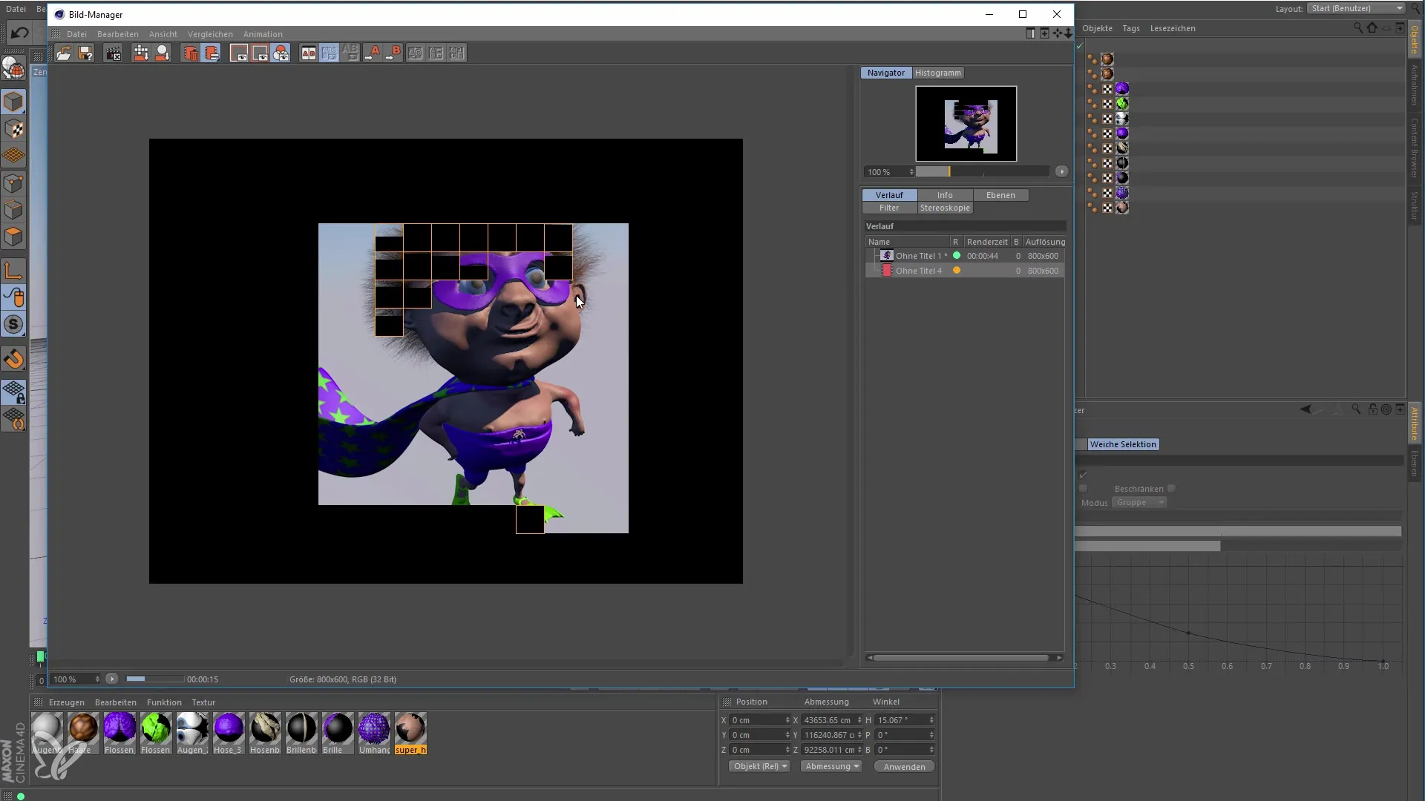Switch to the Histogramm tab
Image resolution: width=1425 pixels, height=801 pixels.
coord(937,73)
